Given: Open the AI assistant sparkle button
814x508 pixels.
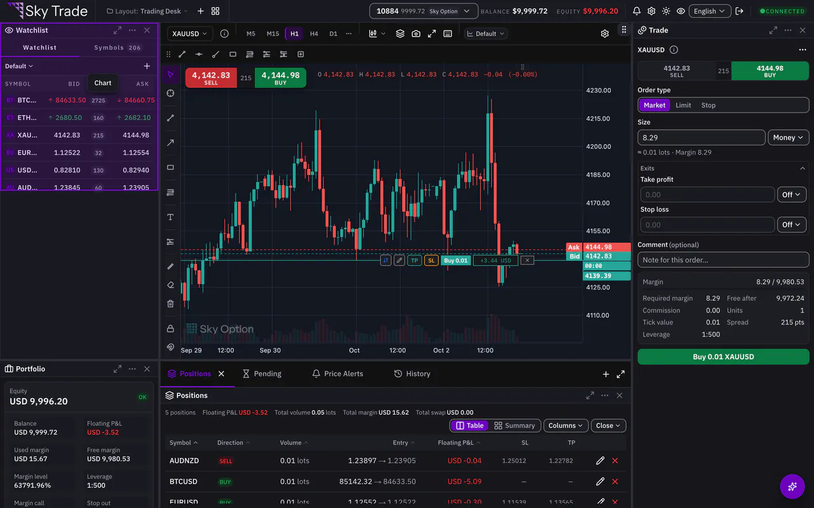Looking at the screenshot, I should point(792,486).
